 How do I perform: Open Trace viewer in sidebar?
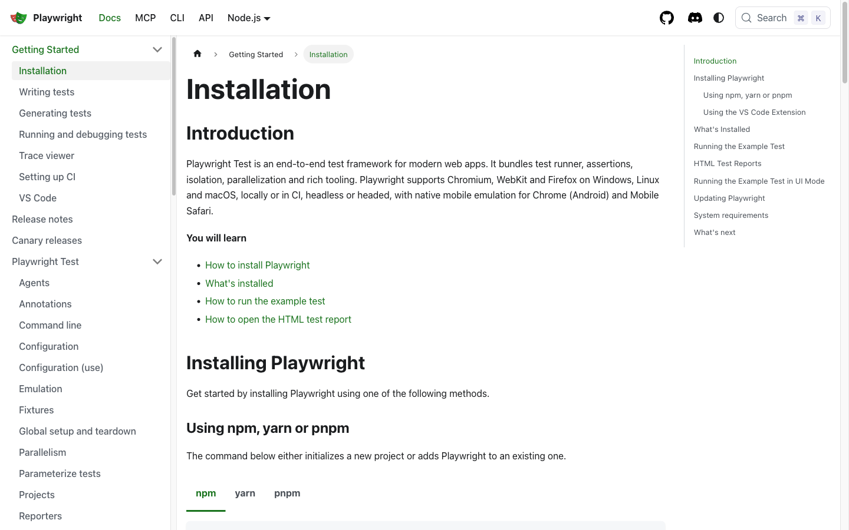[x=47, y=155]
